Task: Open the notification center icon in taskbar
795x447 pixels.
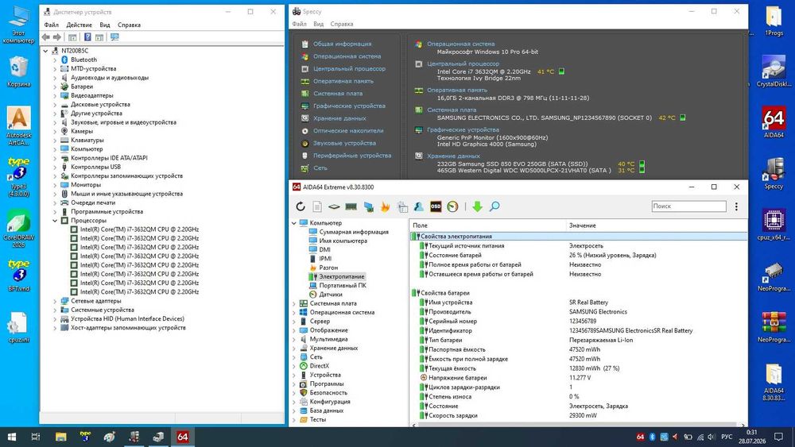Action: [778, 437]
